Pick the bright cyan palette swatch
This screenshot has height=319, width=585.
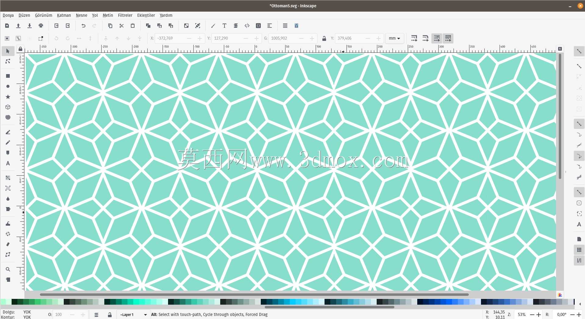pyautogui.click(x=292, y=302)
